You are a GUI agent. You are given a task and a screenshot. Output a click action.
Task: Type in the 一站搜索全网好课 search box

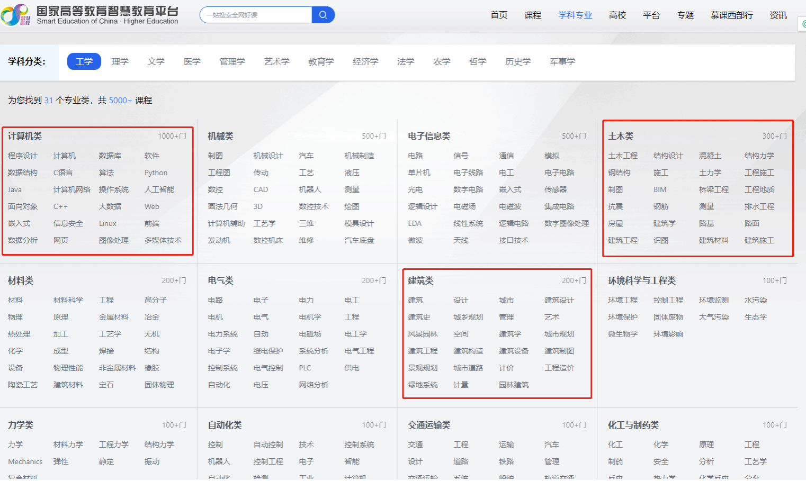[x=256, y=15]
